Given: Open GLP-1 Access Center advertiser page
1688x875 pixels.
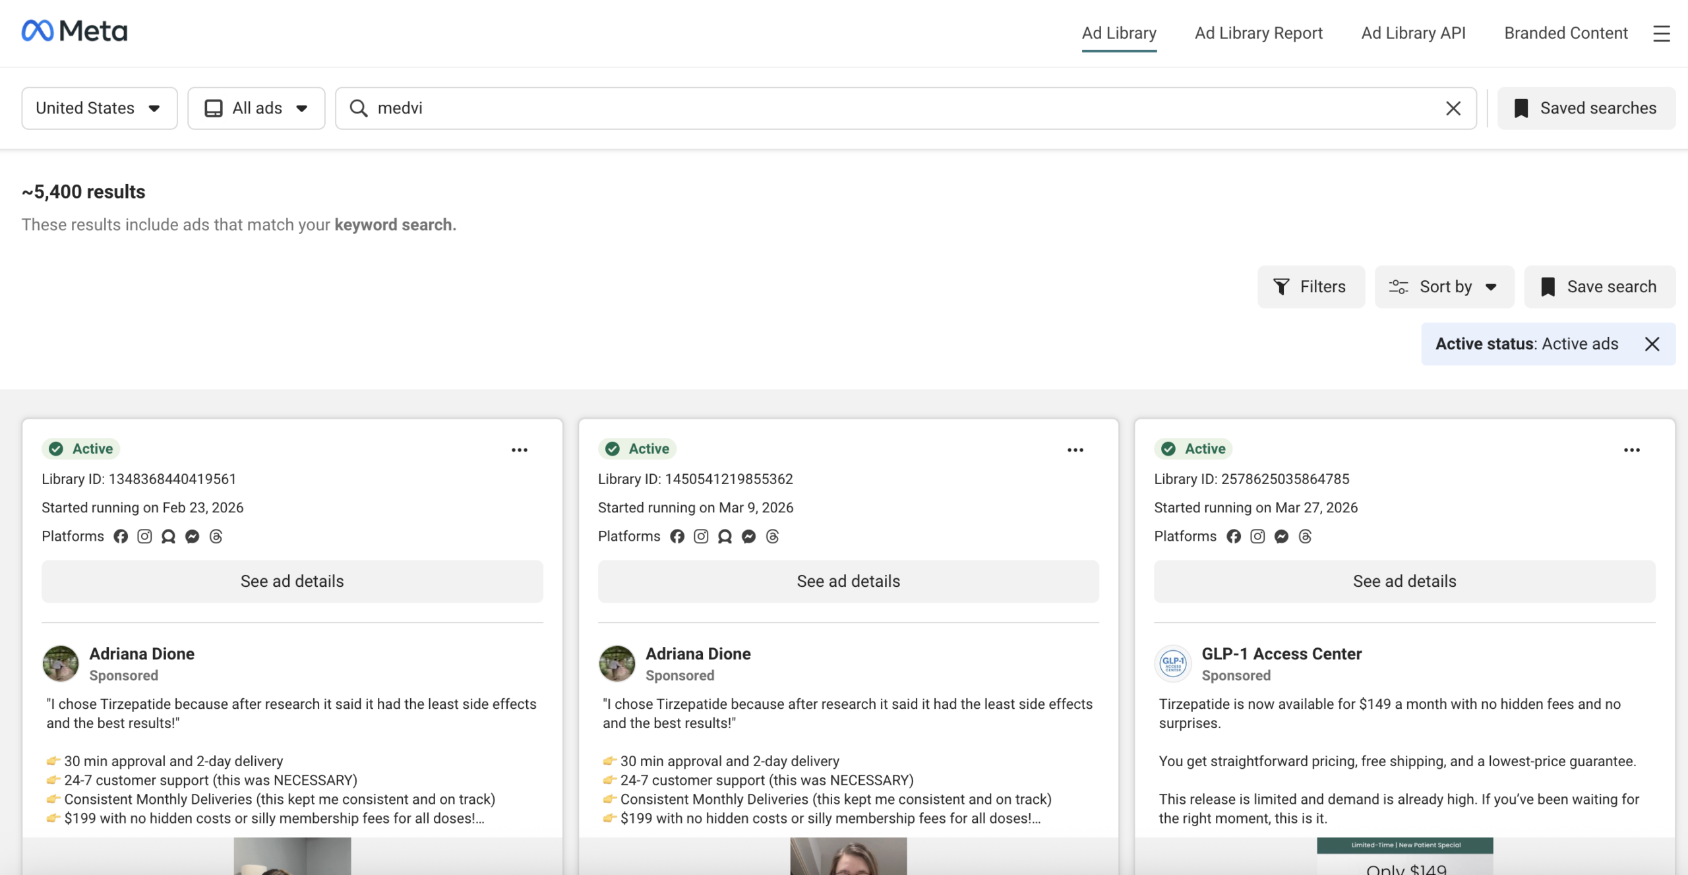Looking at the screenshot, I should click(x=1281, y=653).
